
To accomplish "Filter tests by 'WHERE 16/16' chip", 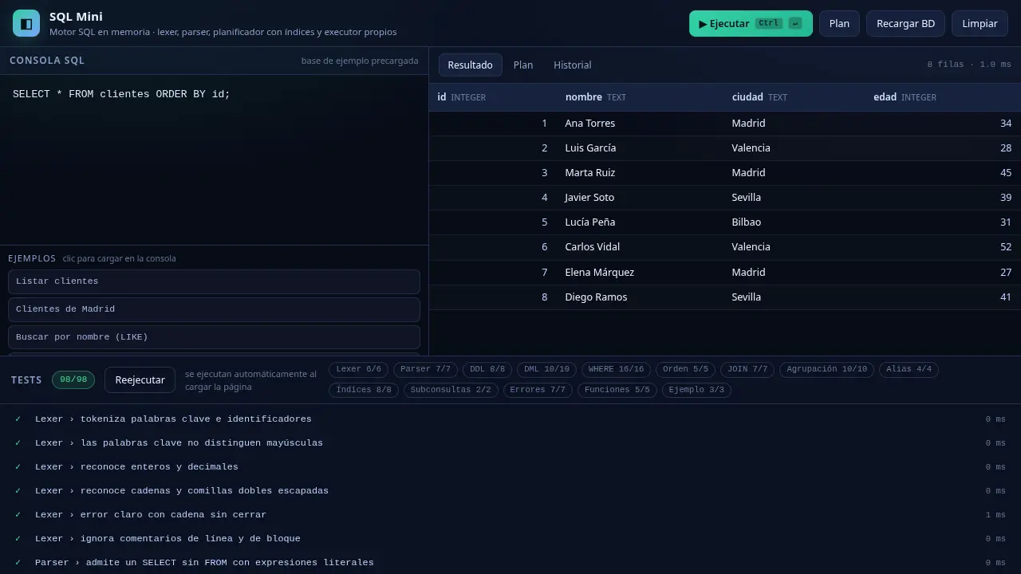I will [616, 370].
